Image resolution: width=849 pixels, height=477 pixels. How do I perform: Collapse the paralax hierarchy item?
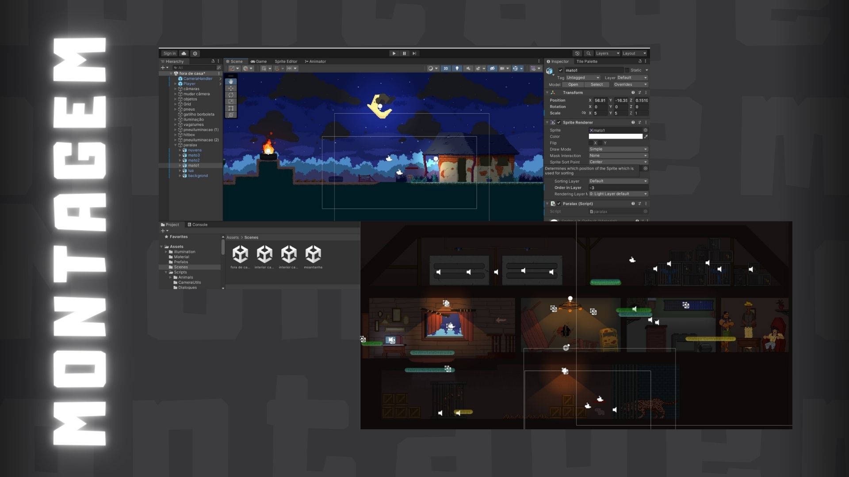[x=176, y=145]
